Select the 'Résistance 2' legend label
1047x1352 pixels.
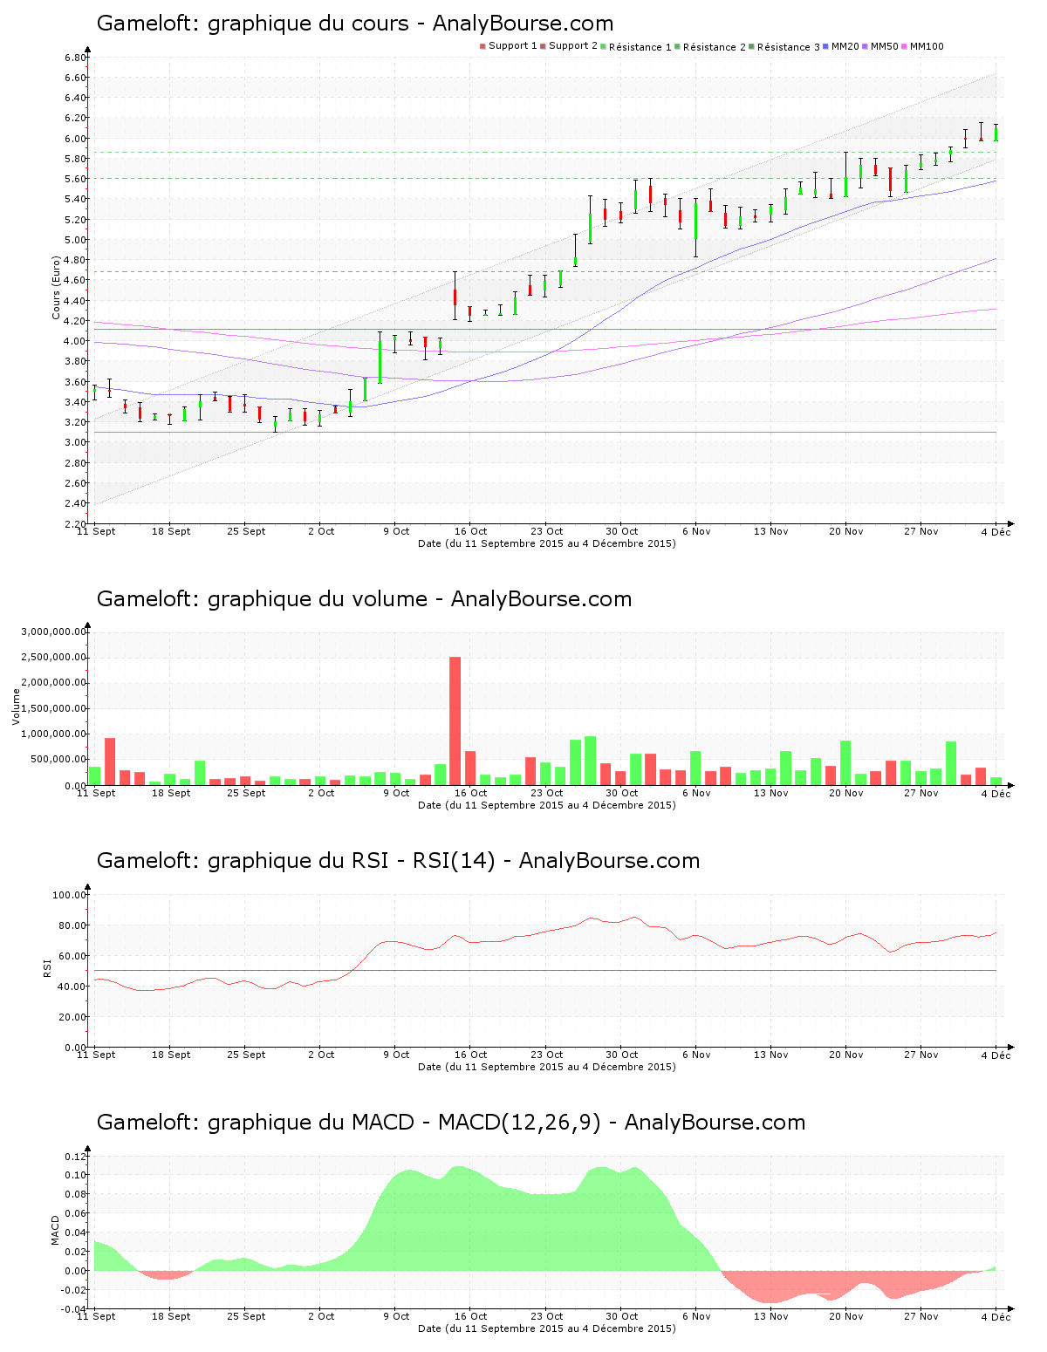(715, 47)
